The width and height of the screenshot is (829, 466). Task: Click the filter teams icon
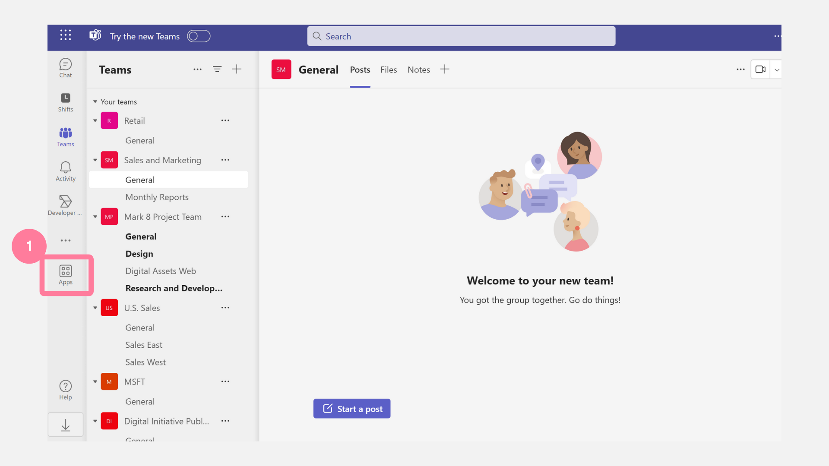[x=217, y=69]
